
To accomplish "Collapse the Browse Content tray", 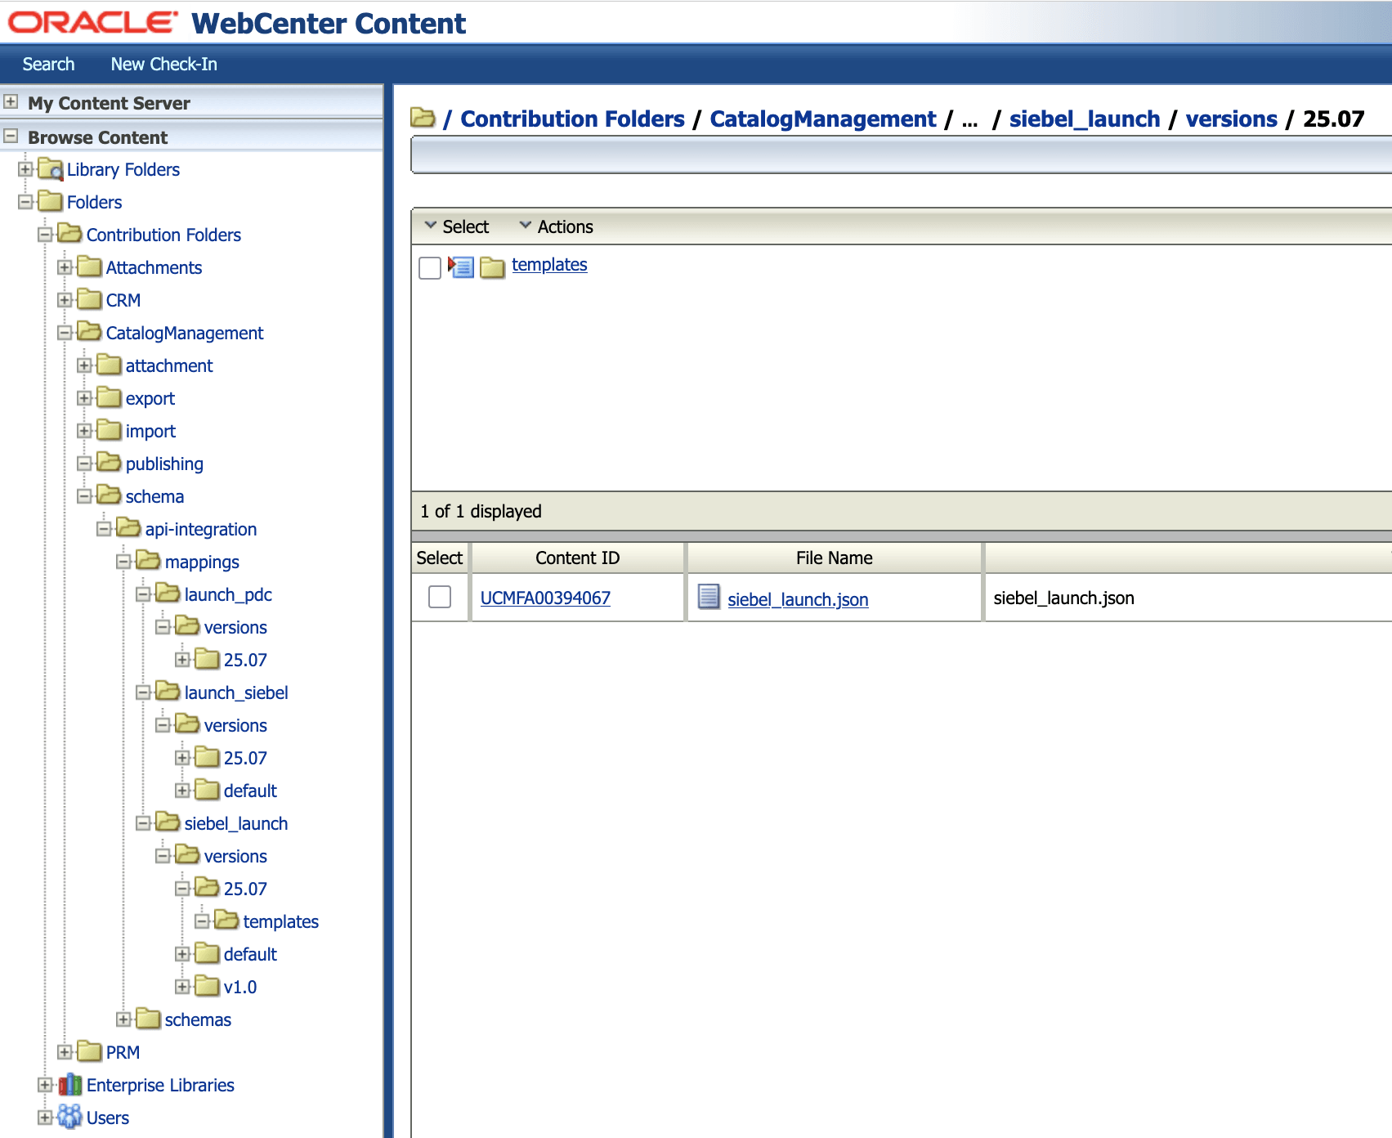I will [11, 137].
